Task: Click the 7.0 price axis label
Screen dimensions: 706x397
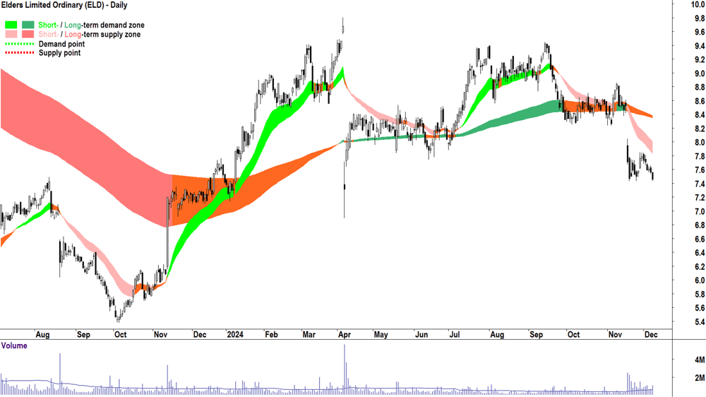Action: click(700, 211)
